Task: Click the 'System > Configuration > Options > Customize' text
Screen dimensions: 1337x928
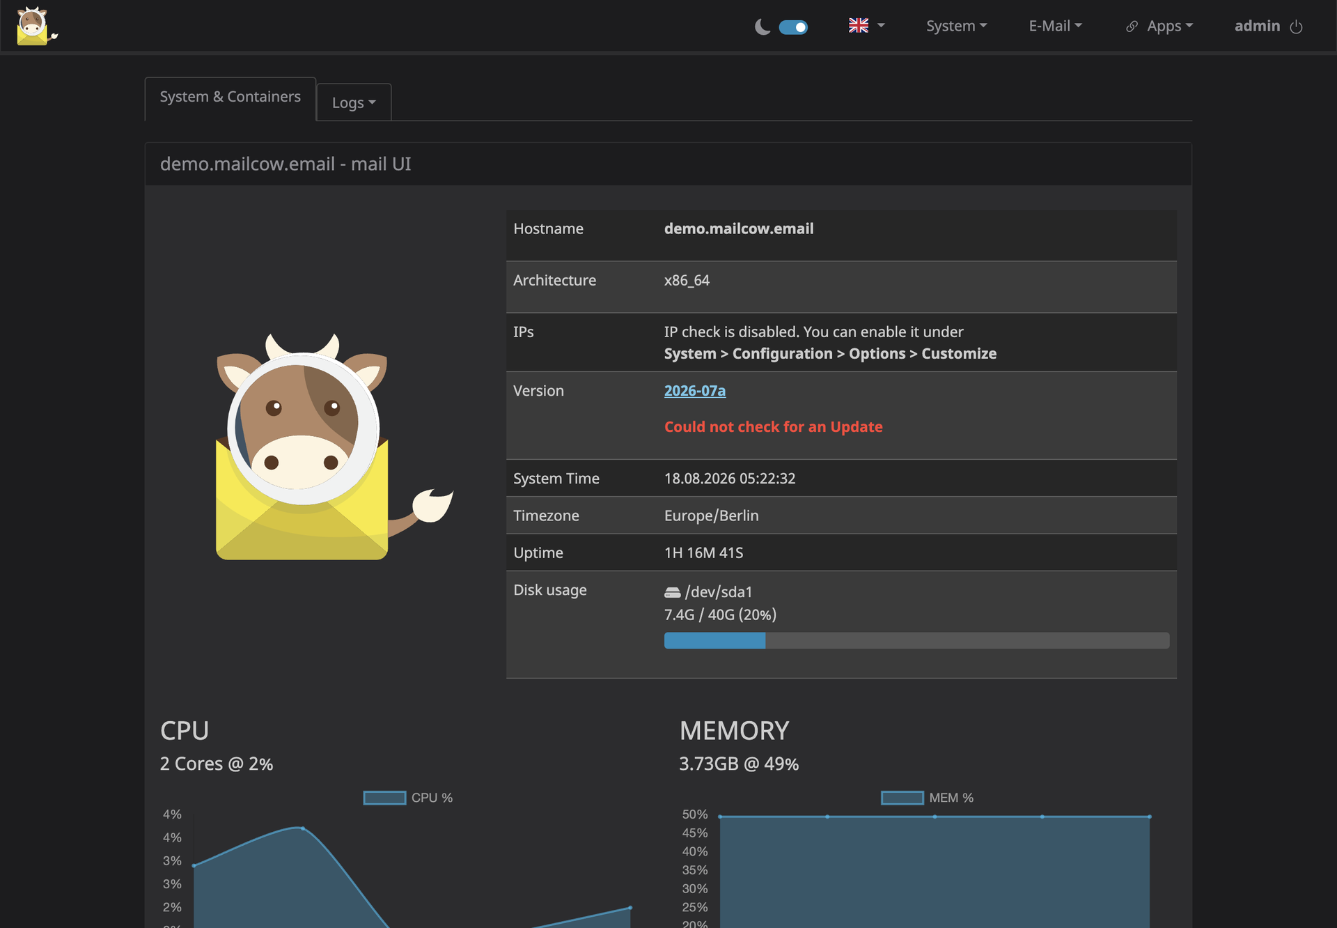Action: [x=830, y=354]
